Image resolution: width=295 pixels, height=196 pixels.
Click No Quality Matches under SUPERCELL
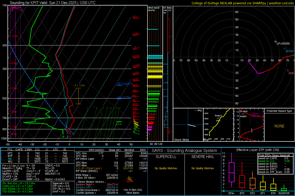pos(166,168)
